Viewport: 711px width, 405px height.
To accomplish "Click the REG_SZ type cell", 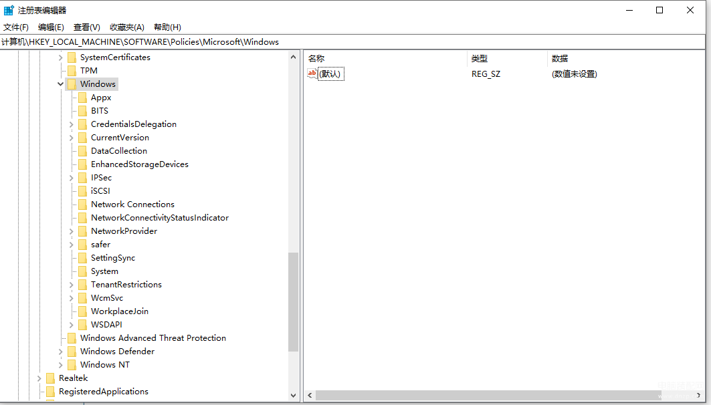I will 486,74.
